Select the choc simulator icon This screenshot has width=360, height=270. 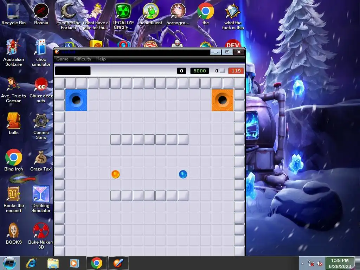41,53
